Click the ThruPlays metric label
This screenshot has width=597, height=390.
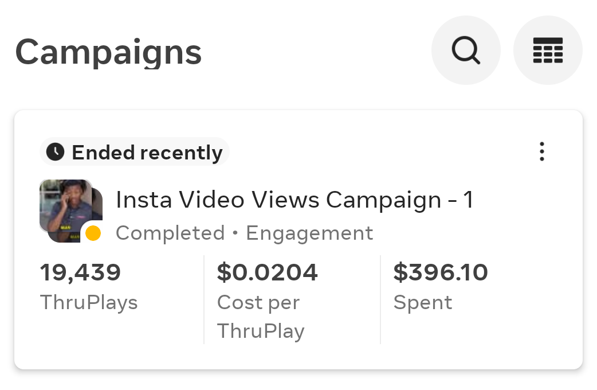(x=89, y=302)
